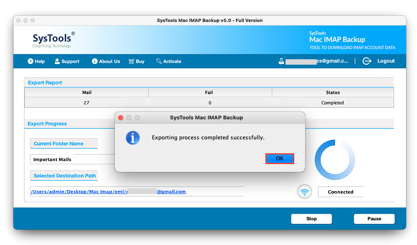The width and height of the screenshot is (417, 245).
Task: Click the Mac IMAP Backup banner title
Action: click(337, 39)
